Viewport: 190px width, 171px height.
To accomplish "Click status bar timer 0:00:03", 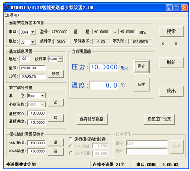I will tap(170, 165).
